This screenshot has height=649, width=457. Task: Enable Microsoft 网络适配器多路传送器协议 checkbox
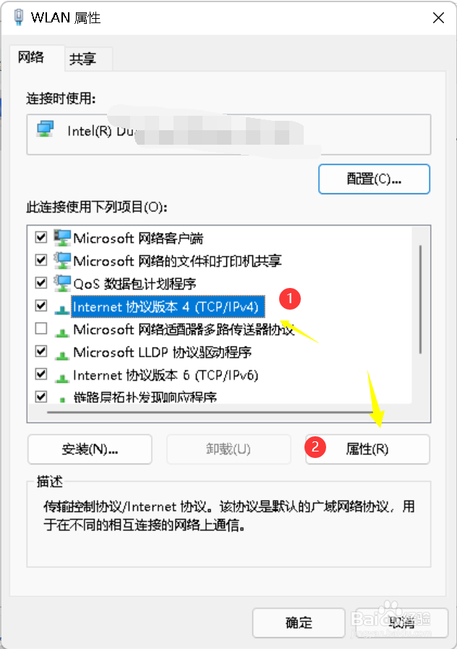(x=41, y=328)
